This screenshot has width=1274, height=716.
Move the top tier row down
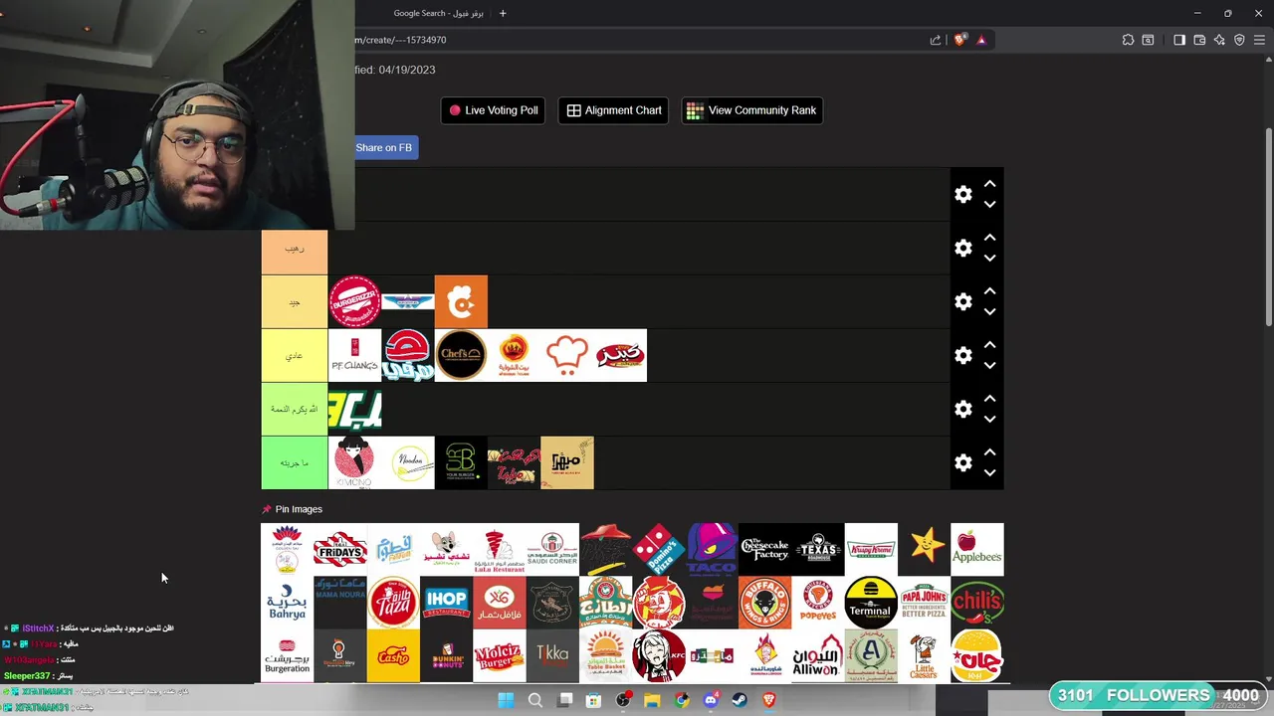point(989,204)
